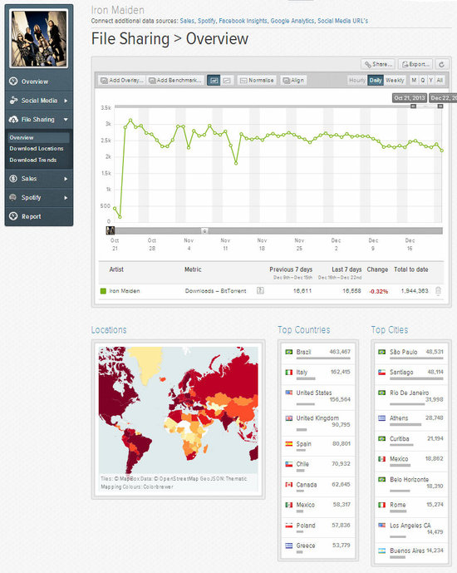Click the Report icon in sidebar
This screenshot has height=573, width=457.
[x=13, y=216]
